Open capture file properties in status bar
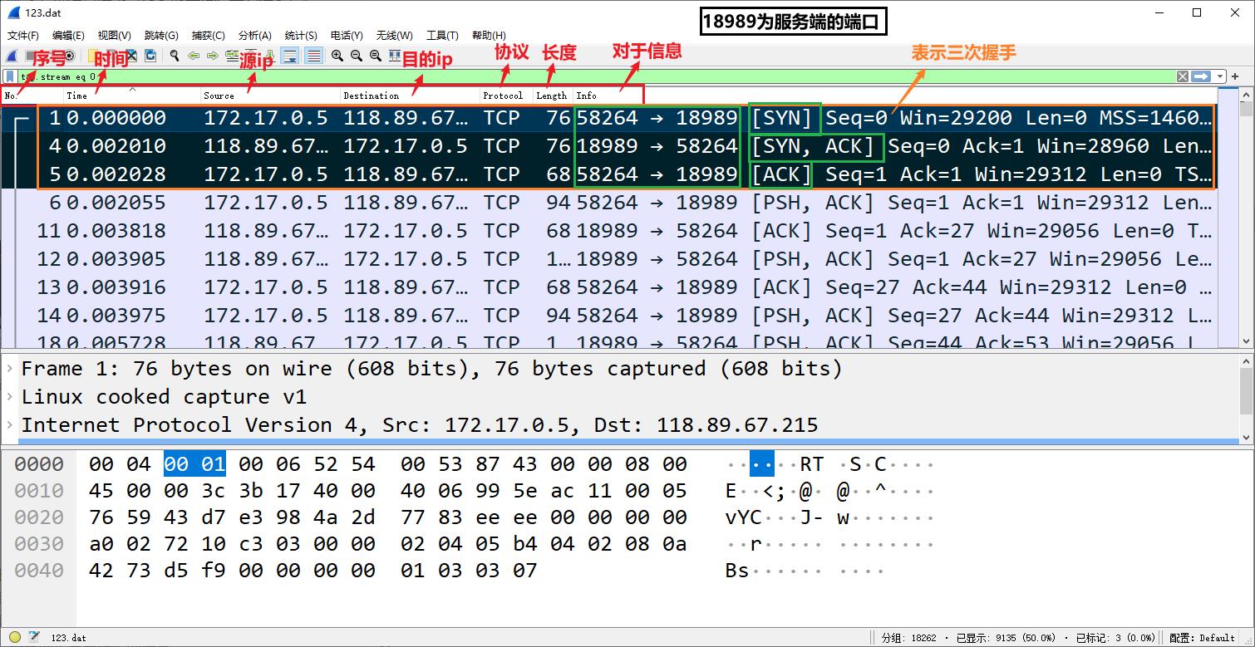The height and width of the screenshot is (647, 1255). tap(34, 638)
